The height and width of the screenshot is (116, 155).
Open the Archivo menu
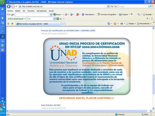10,11
